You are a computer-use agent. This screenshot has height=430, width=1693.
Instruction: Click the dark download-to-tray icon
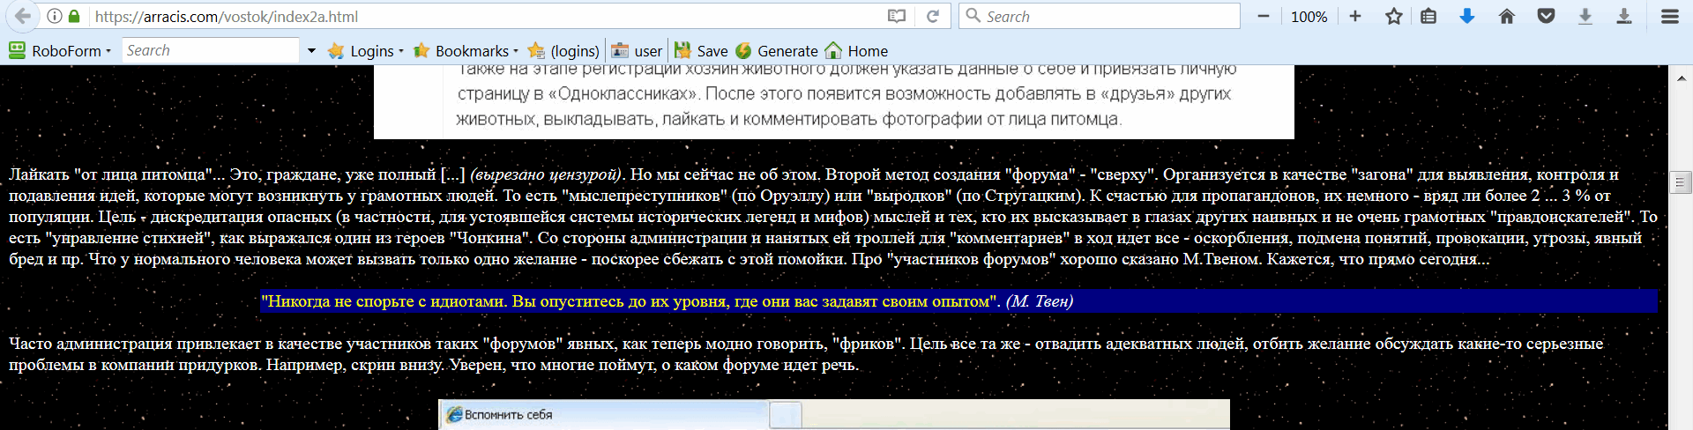[1623, 16]
